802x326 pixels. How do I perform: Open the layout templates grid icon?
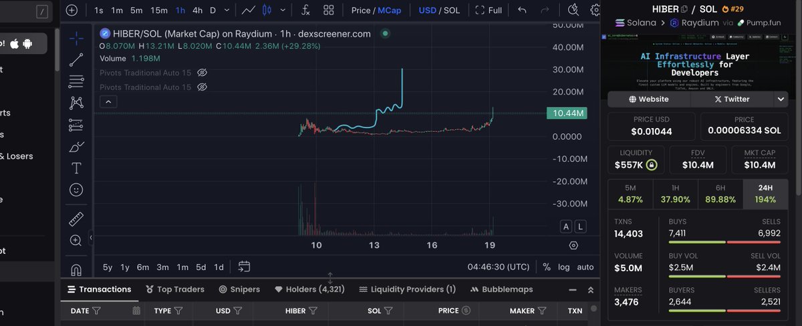pyautogui.click(x=329, y=10)
